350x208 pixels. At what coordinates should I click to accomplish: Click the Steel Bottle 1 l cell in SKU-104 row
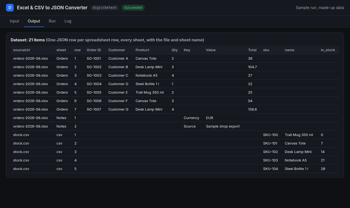(296, 169)
